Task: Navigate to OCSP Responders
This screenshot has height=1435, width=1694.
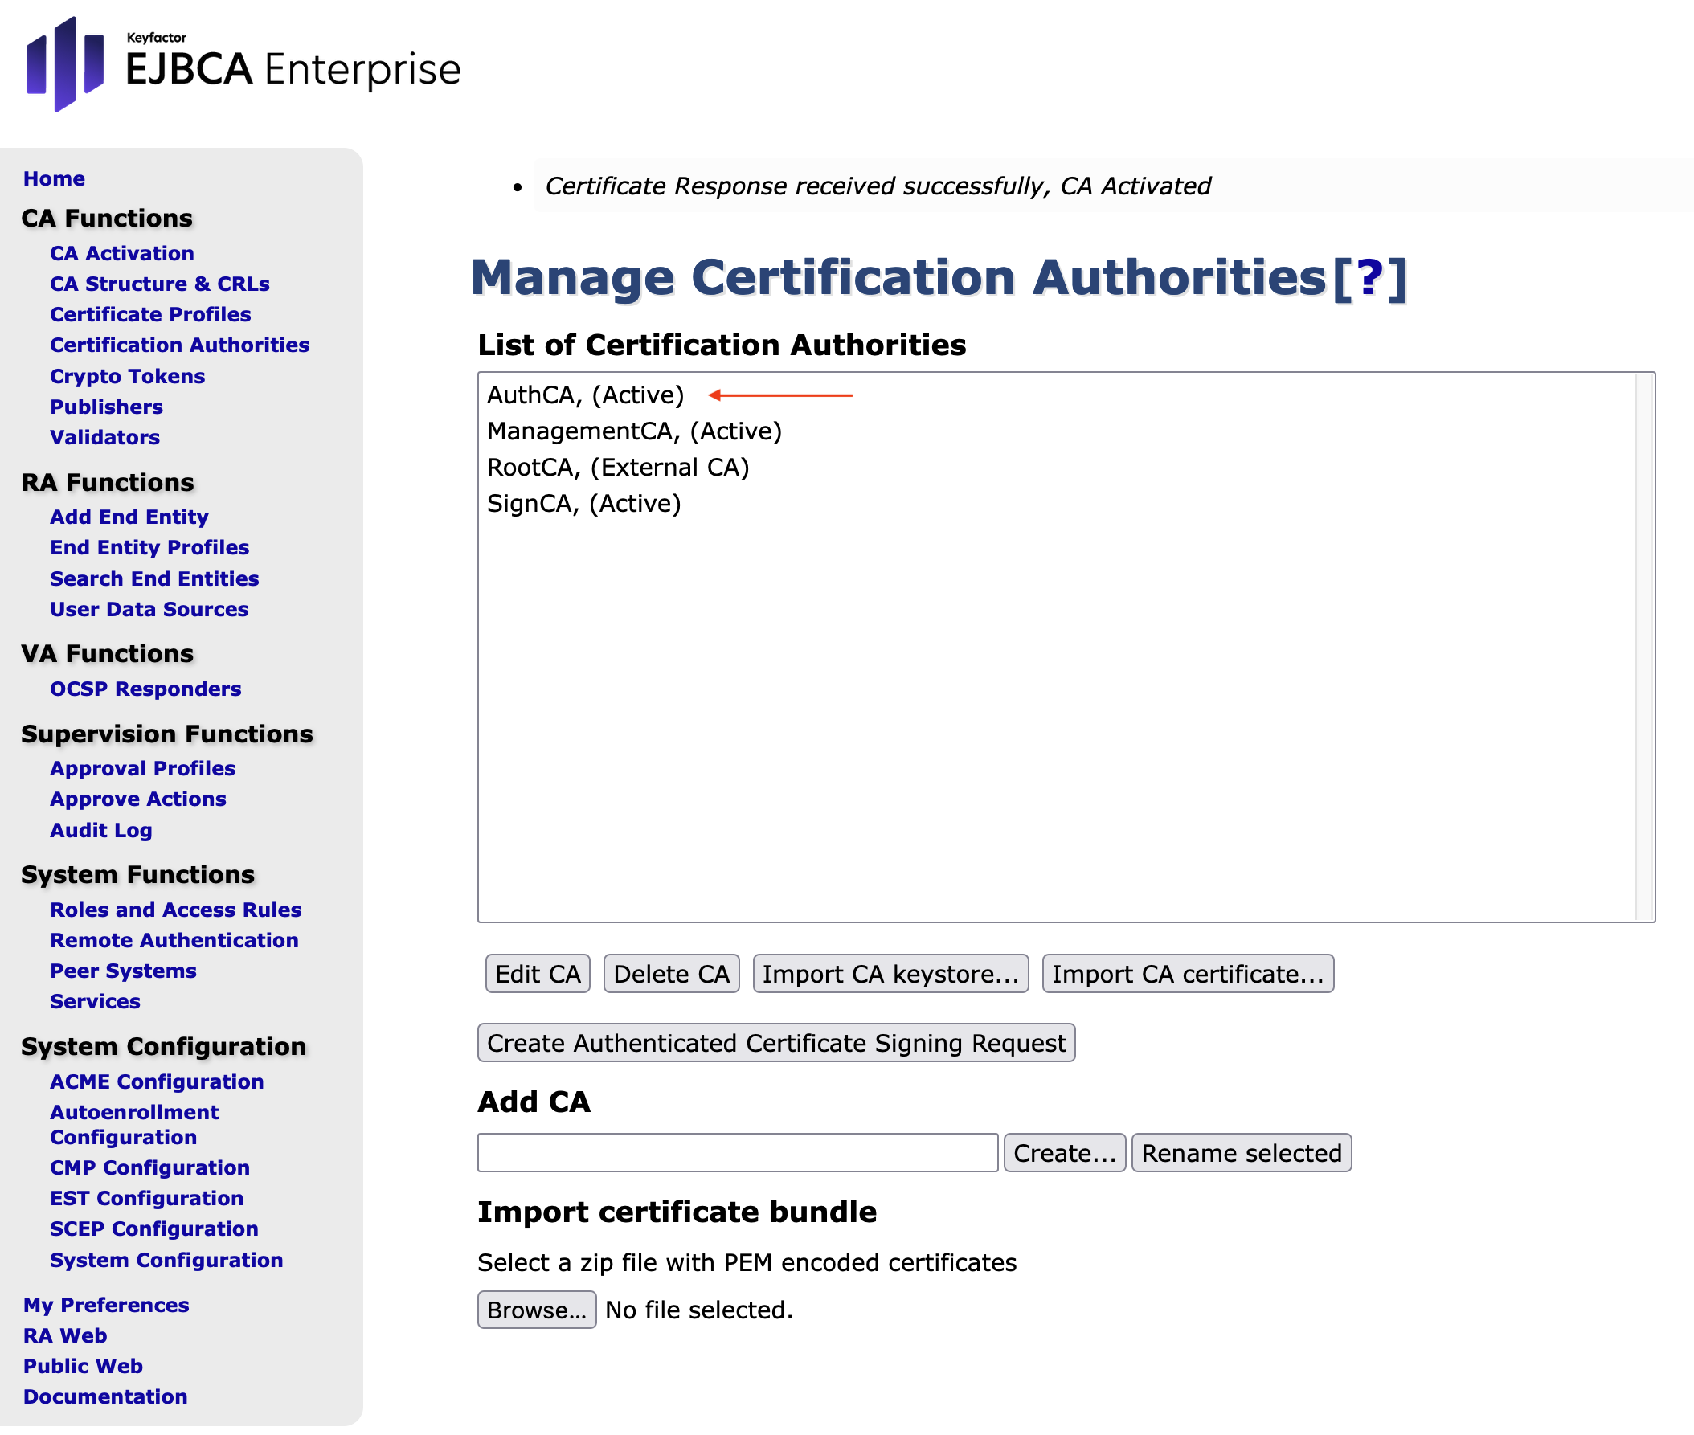Action: click(x=145, y=690)
